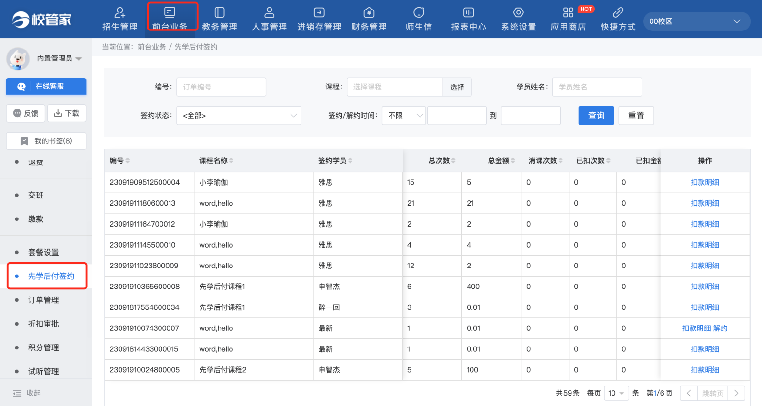This screenshot has width=762, height=406.
Task: Open 财务管理 finance icon
Action: pos(369,12)
